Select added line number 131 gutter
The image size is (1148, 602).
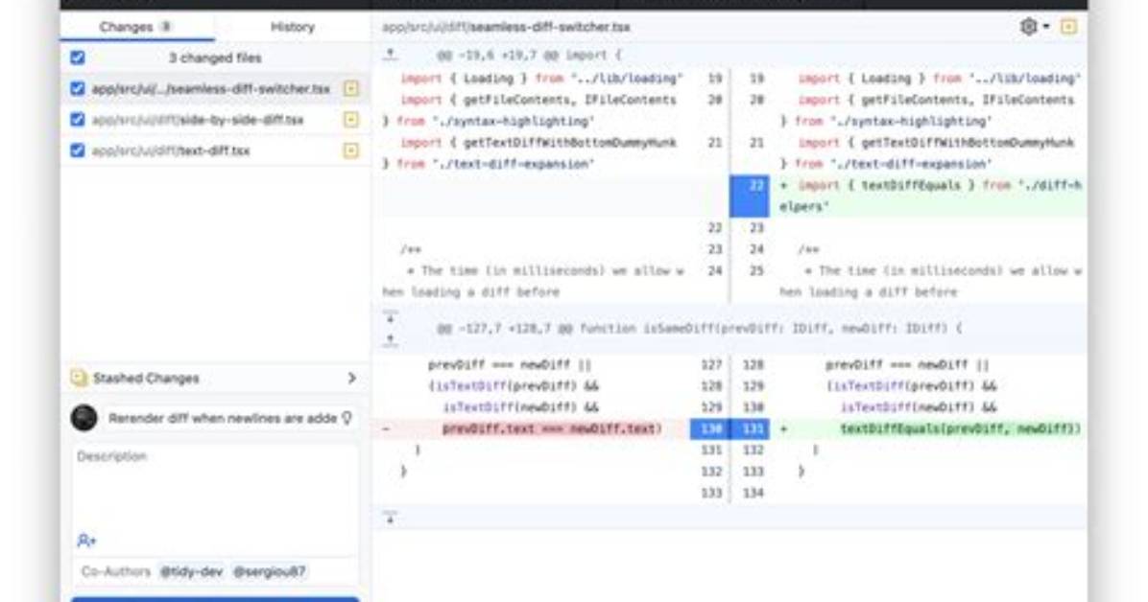coord(750,428)
